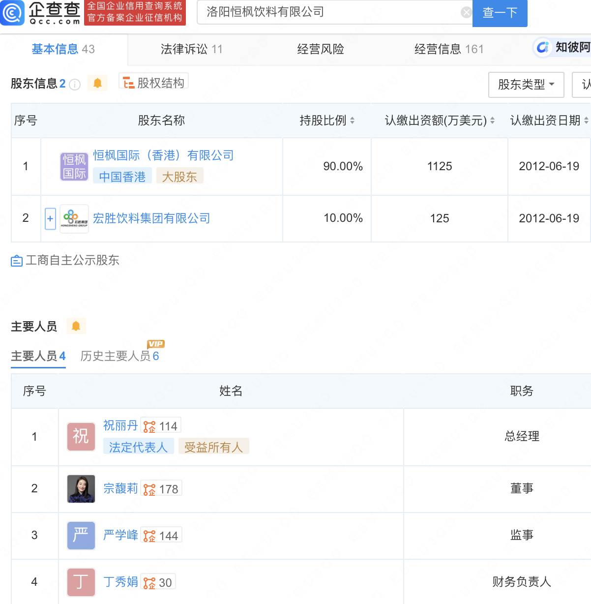
Task: Click the 10.00% shareholding cell
Action: tap(327, 218)
